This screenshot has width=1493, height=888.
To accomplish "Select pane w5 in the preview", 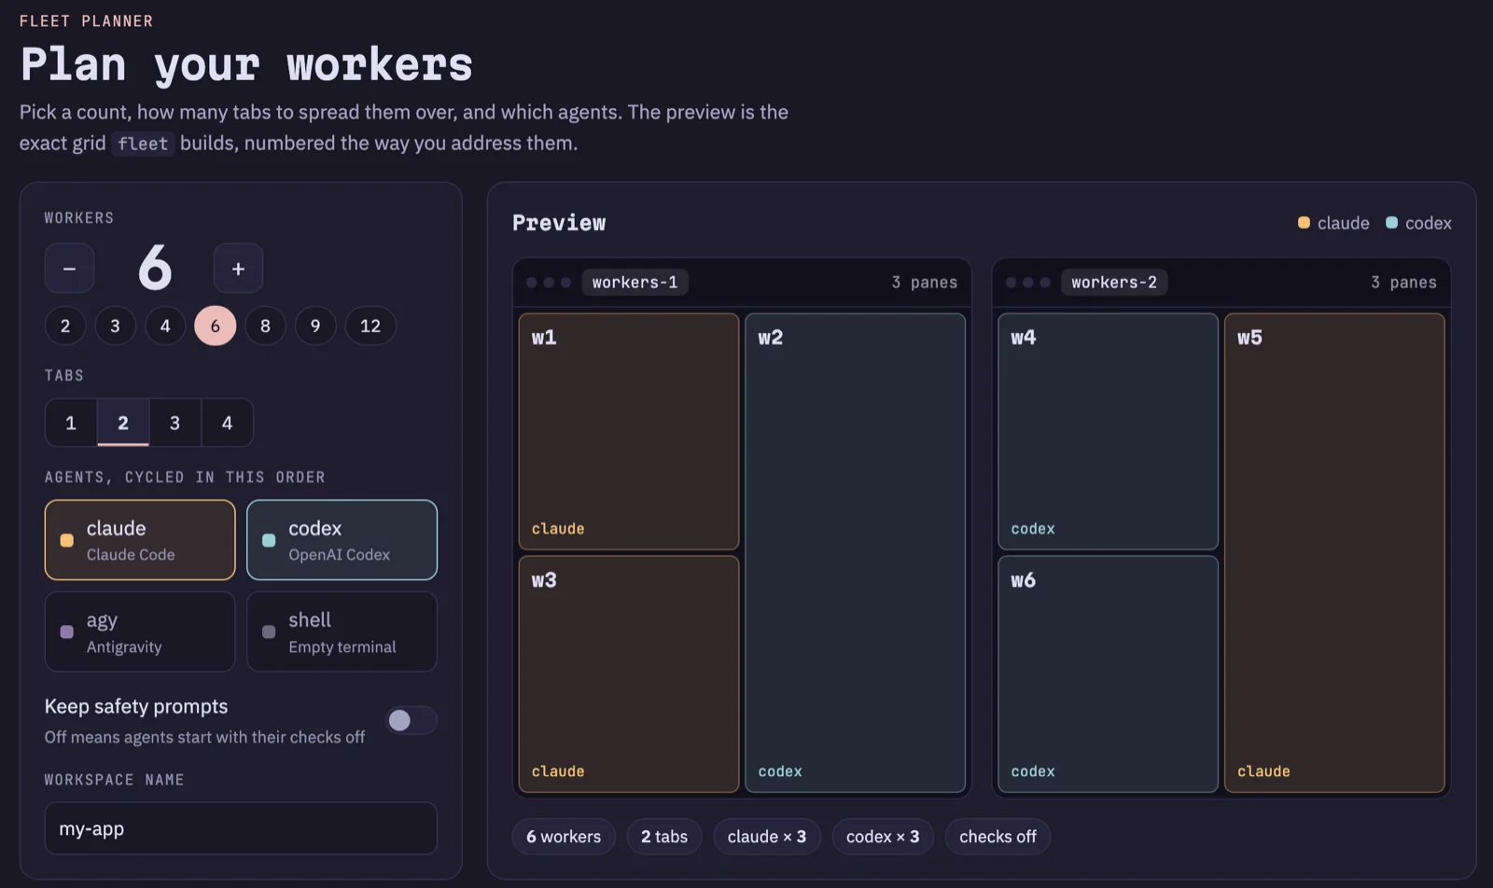I will click(1334, 553).
